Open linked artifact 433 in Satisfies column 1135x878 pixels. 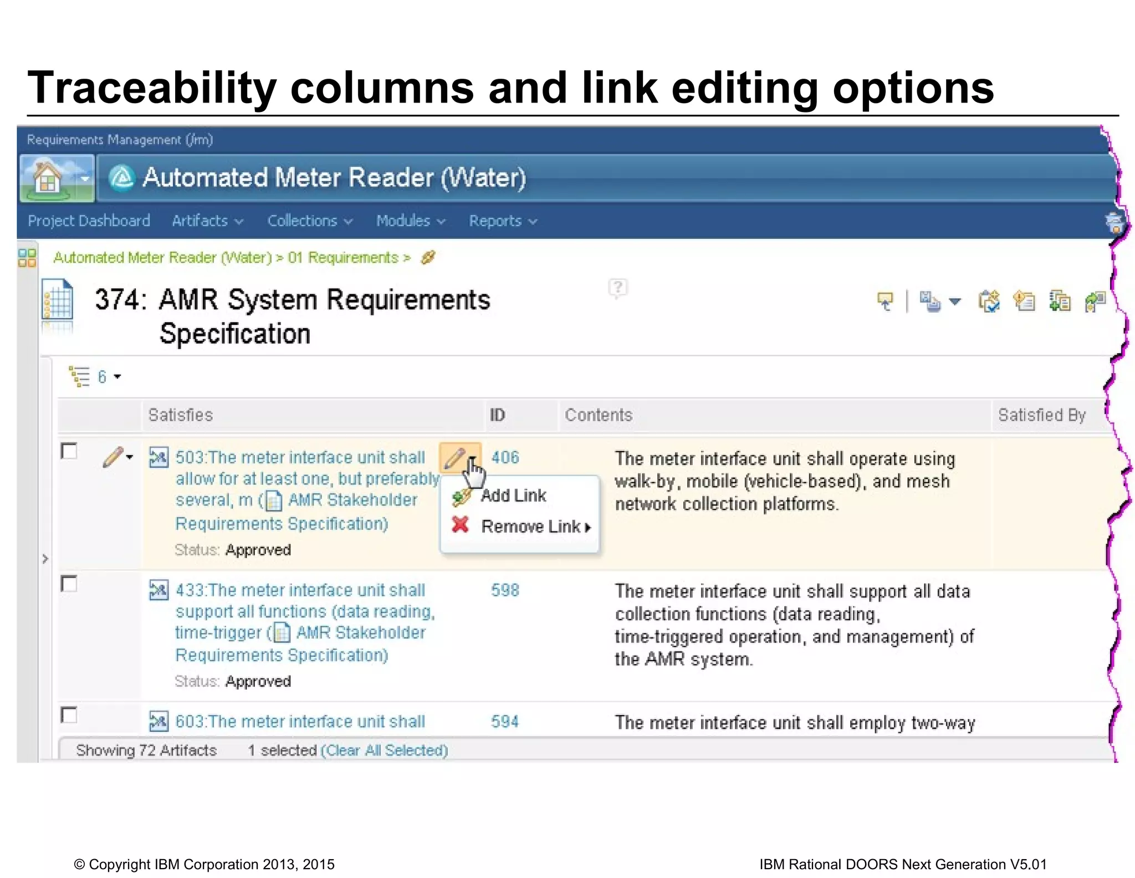click(305, 622)
